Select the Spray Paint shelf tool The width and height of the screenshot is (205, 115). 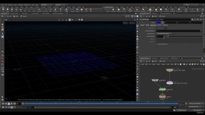(55, 10)
